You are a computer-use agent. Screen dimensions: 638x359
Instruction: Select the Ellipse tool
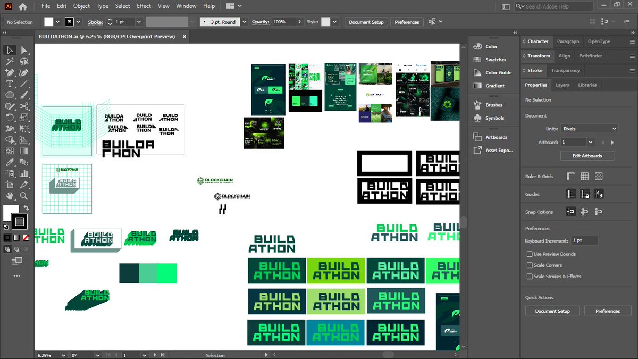pyautogui.click(x=10, y=95)
